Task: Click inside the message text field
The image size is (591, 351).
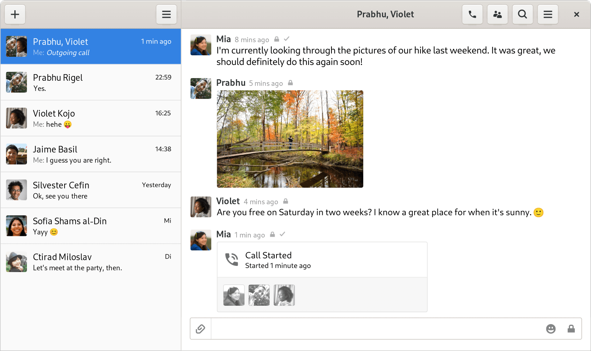Action: [377, 329]
